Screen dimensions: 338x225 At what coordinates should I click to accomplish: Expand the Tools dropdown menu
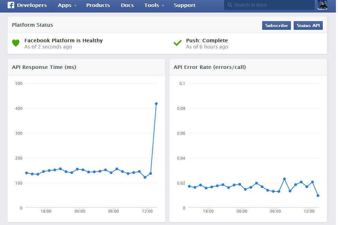pos(154,5)
